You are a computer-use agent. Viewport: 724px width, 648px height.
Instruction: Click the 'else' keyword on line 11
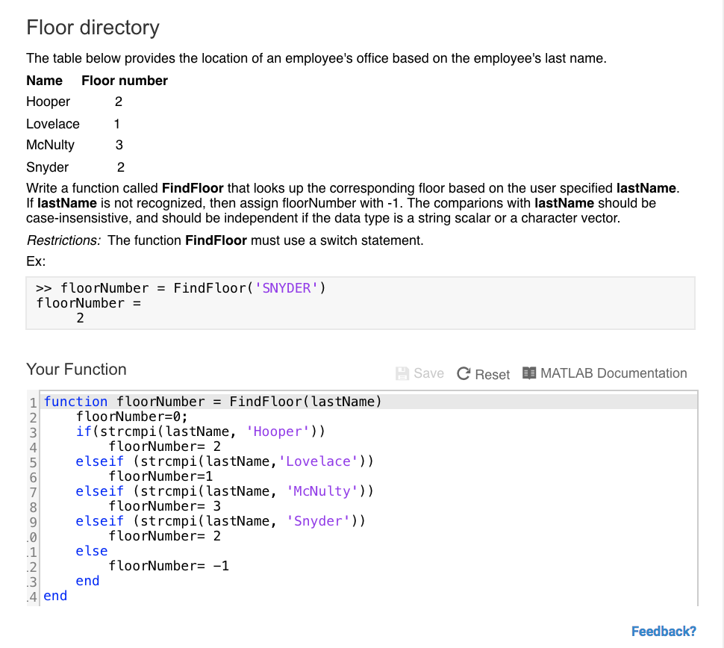(91, 551)
